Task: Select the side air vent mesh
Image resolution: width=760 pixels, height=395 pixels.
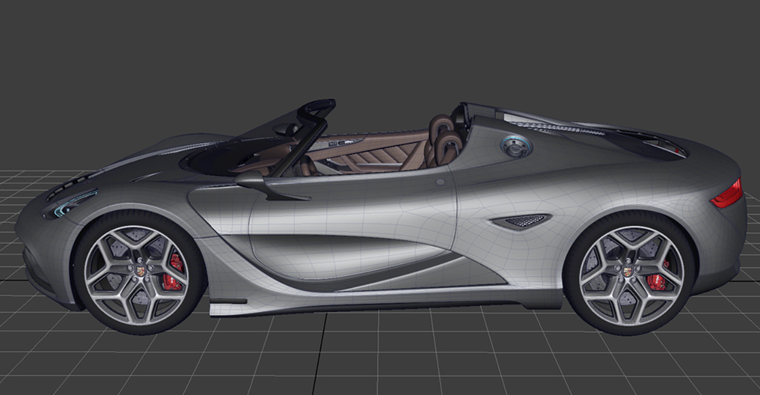Action: pyautogui.click(x=521, y=222)
